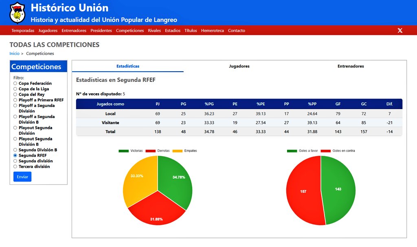This screenshot has height=247, width=417.
Task: Go to the Estadios page
Action: [x=173, y=31]
